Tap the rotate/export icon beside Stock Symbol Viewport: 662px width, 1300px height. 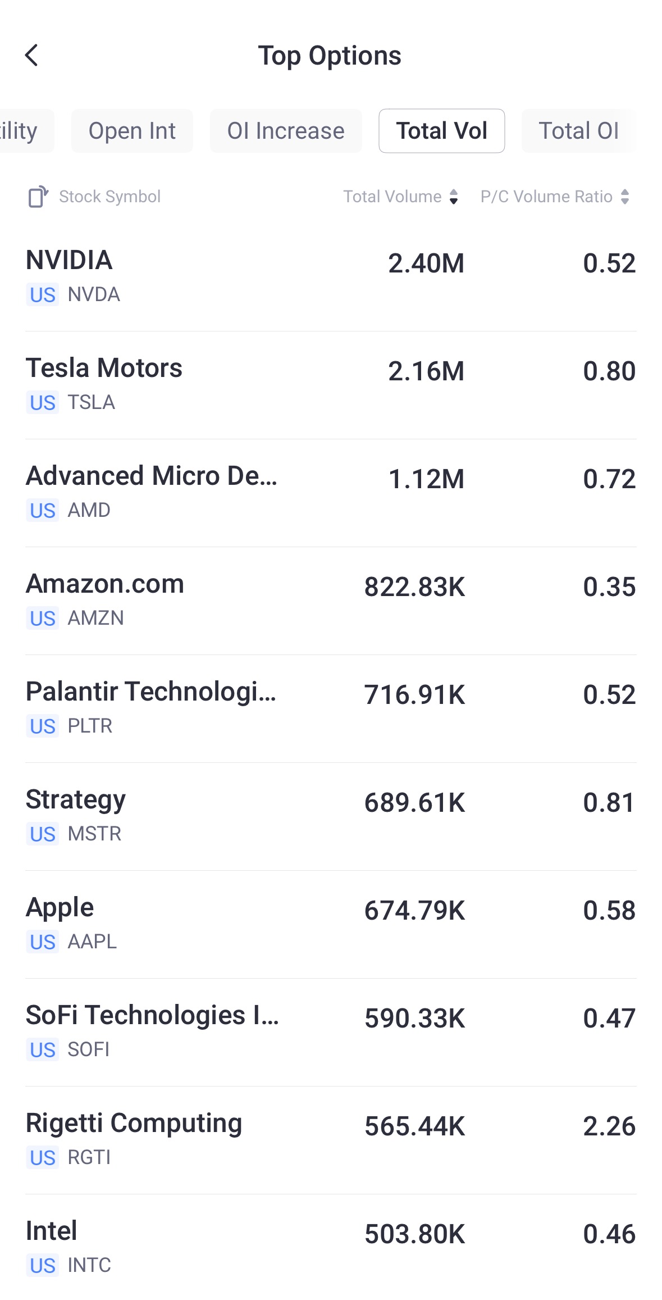(x=38, y=197)
